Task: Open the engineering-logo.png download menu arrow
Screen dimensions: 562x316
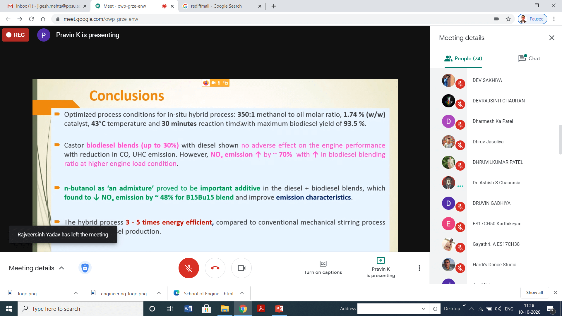Action: tap(159, 293)
